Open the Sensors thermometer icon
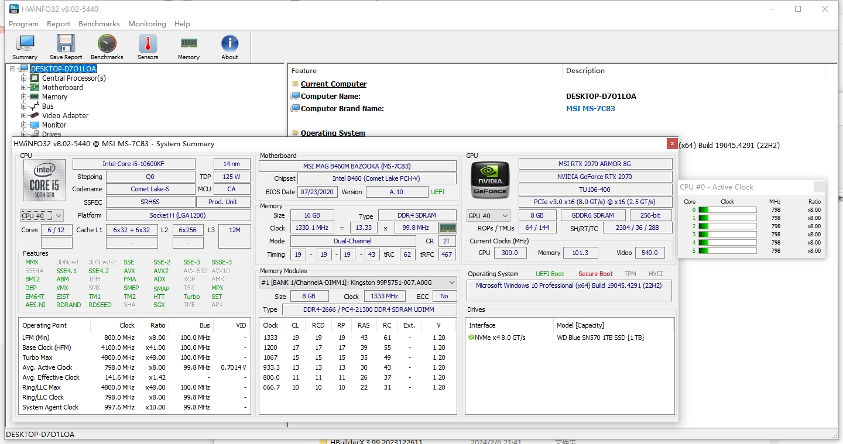This screenshot has width=843, height=444. coord(148,47)
